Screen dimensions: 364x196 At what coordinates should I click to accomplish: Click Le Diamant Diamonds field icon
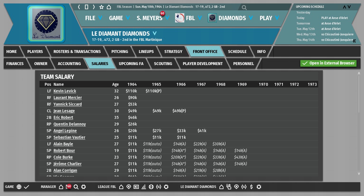[x=236, y=187]
